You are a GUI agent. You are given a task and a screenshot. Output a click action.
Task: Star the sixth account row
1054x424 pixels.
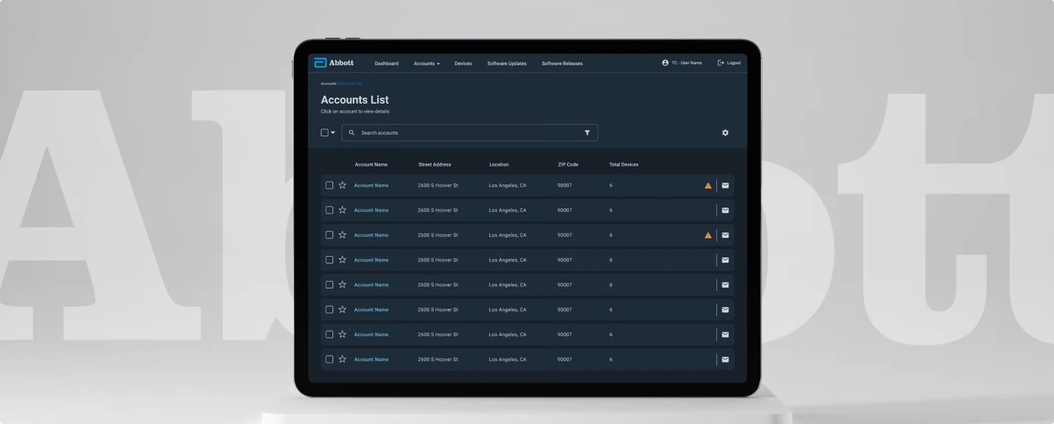[342, 309]
